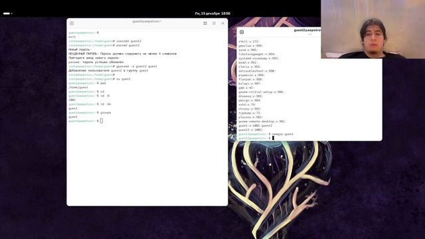
Task: Click the left terminal's cursor prompt line
Action: click(86, 121)
